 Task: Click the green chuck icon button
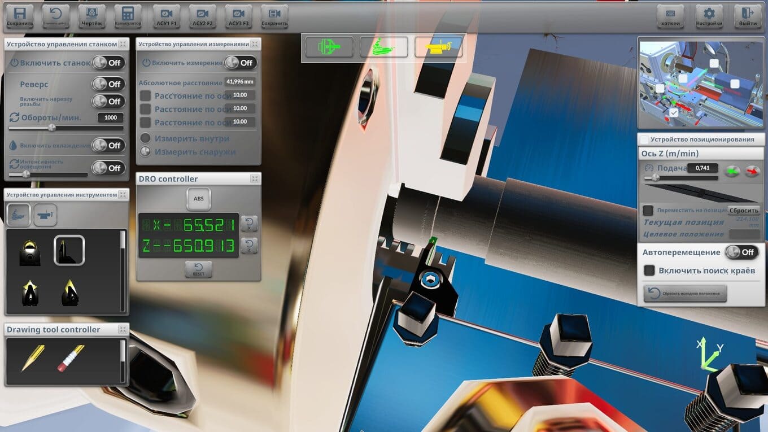point(329,47)
